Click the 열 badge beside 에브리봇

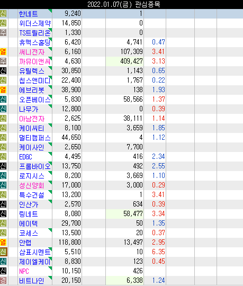pos(3,90)
